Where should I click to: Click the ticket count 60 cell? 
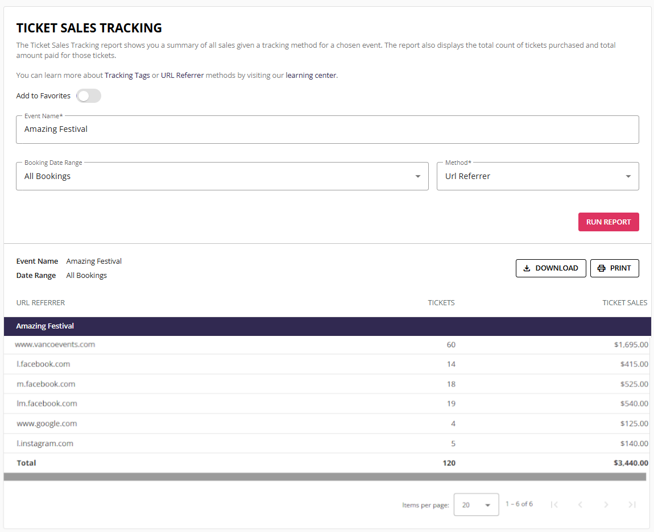click(451, 345)
